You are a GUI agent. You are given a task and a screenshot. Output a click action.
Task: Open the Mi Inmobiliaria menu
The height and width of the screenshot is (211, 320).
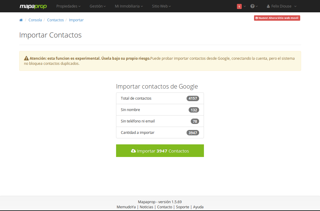tap(129, 6)
